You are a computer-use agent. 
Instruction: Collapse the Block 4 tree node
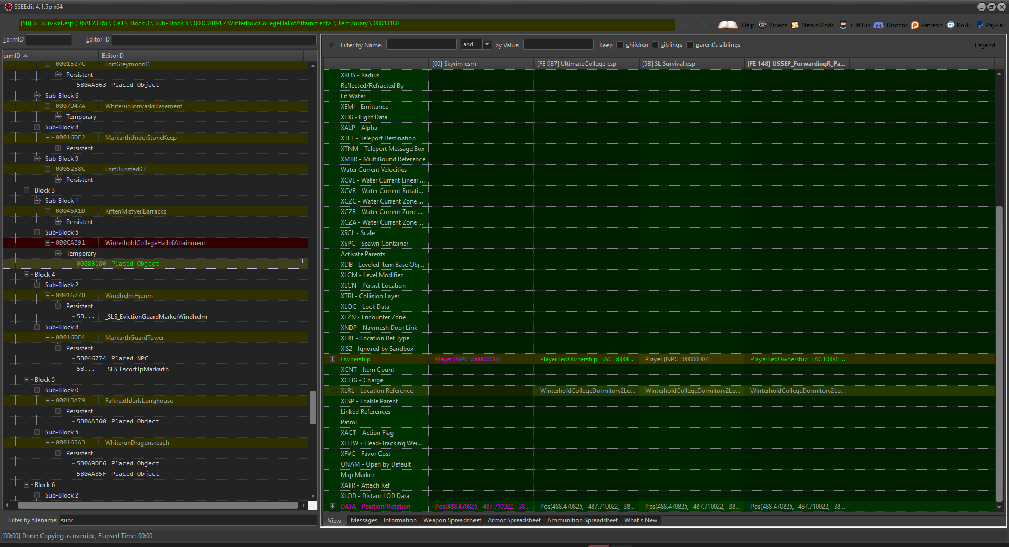[27, 275]
